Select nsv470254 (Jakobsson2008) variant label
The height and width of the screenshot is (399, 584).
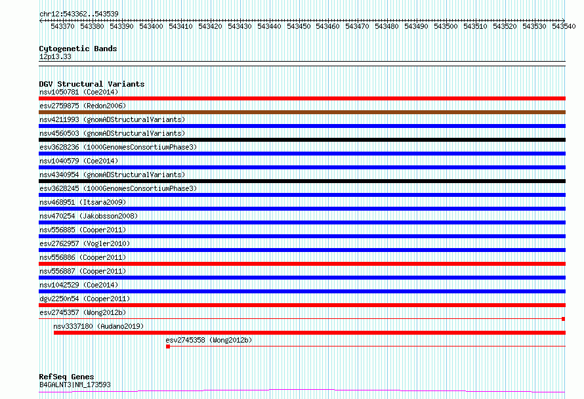click(89, 216)
